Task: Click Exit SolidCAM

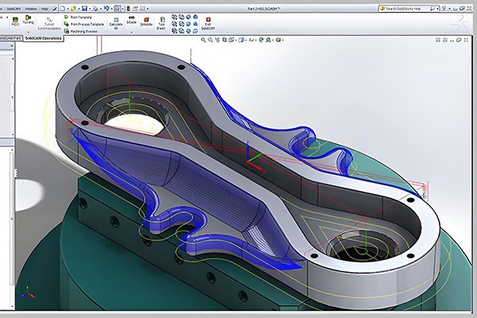Action: [x=208, y=23]
